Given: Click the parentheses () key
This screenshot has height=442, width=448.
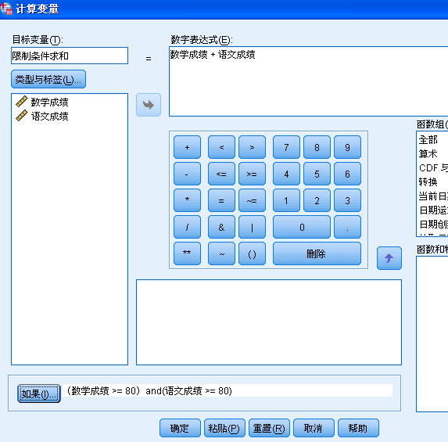Looking at the screenshot, I should (x=252, y=253).
